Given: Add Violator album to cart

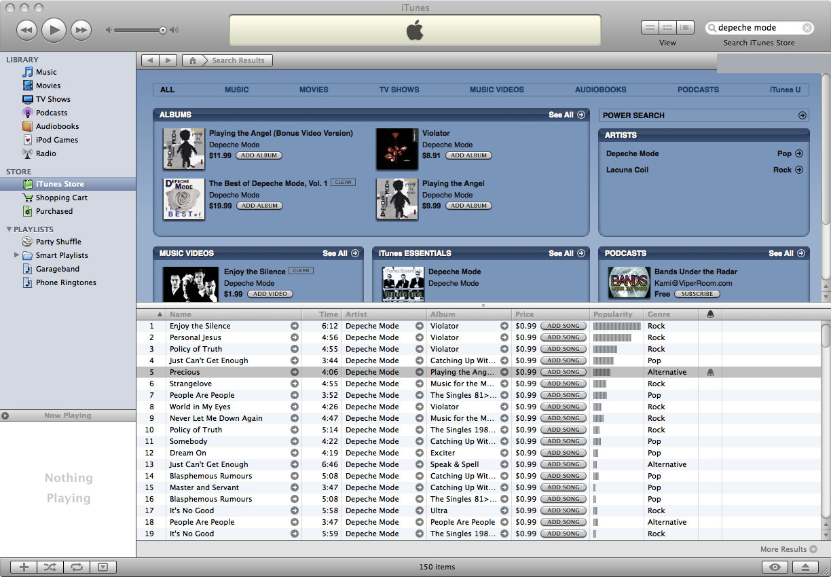Looking at the screenshot, I should tap(468, 155).
